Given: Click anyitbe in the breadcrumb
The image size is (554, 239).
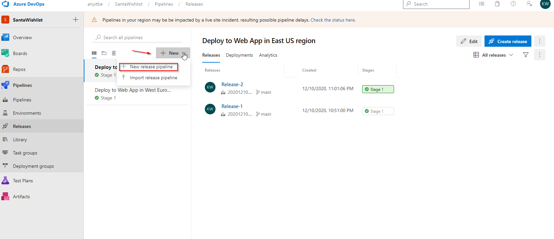Looking at the screenshot, I should [x=95, y=4].
